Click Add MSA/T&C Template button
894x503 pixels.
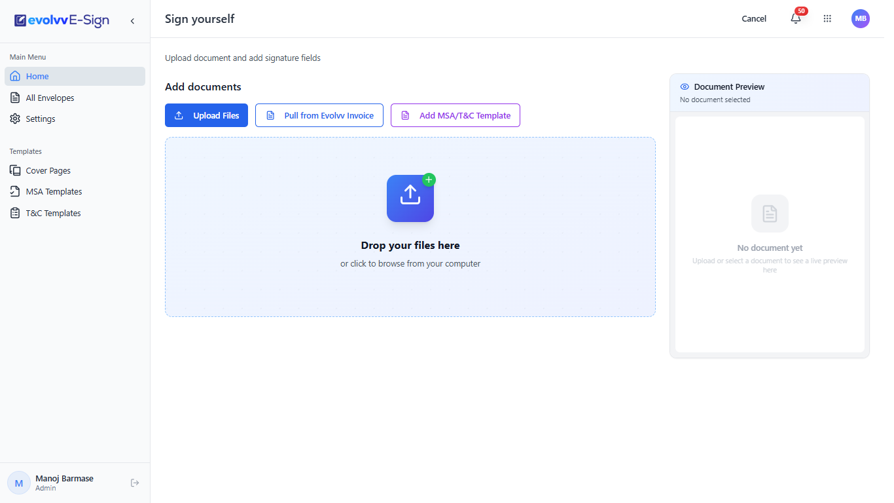coord(456,115)
